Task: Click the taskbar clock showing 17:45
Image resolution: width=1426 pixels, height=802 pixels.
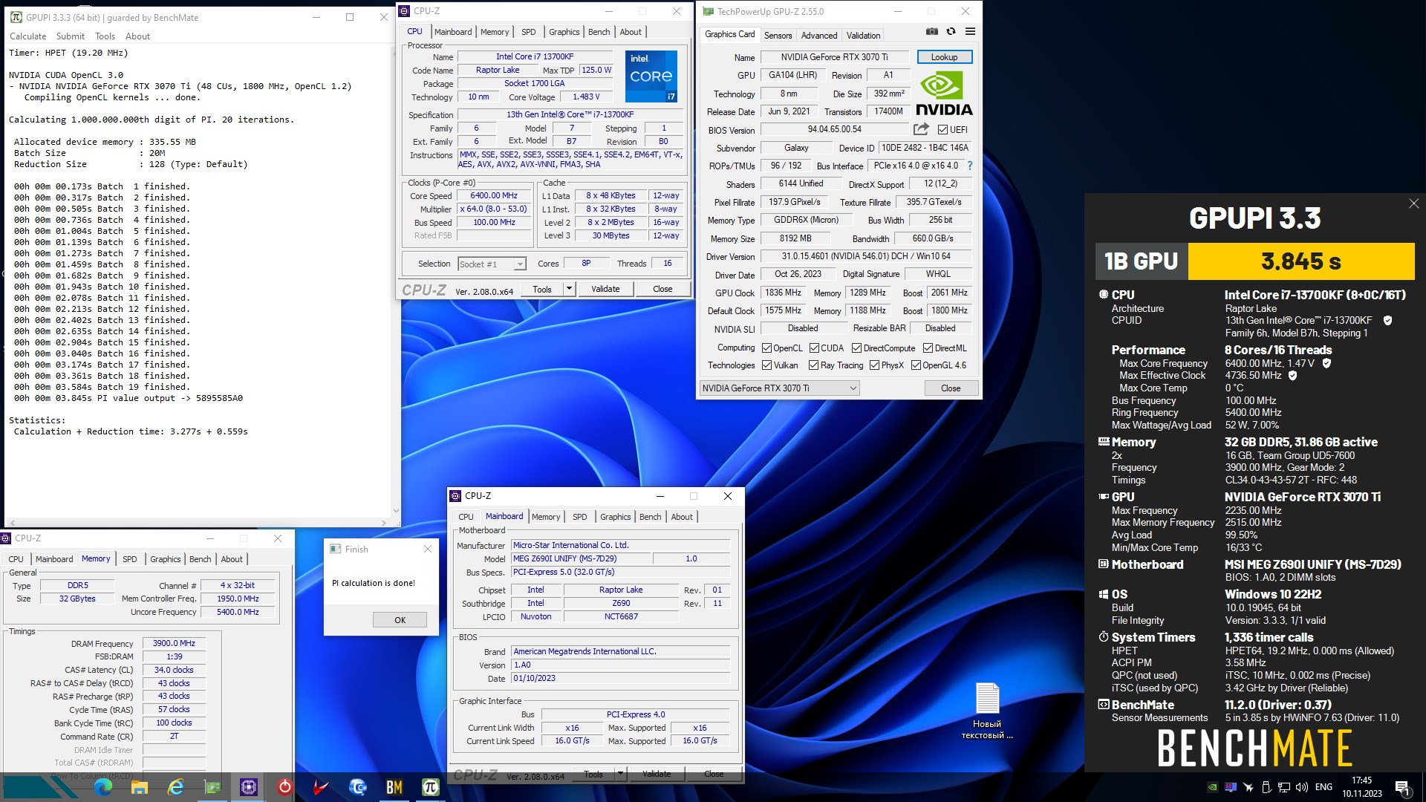Action: tap(1361, 787)
